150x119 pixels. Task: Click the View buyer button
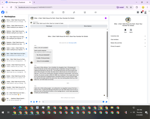tap(49, 26)
